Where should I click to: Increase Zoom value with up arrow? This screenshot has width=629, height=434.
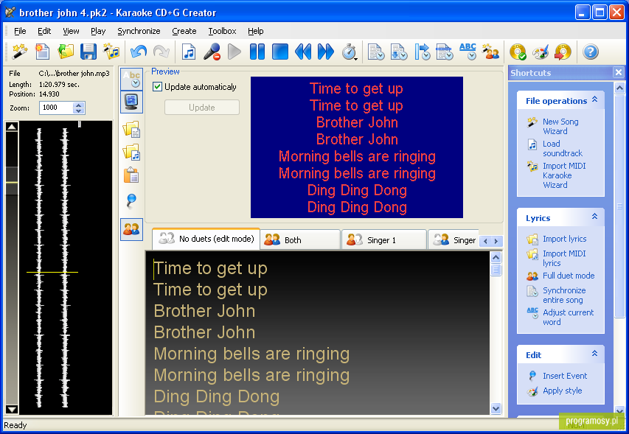click(x=79, y=105)
